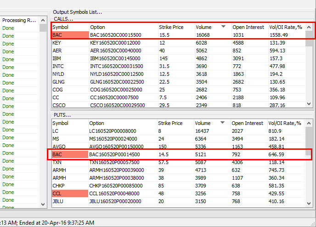The height and width of the screenshot is (227, 316).
Task: Click option LC160520P00008000
Action: 113,131
